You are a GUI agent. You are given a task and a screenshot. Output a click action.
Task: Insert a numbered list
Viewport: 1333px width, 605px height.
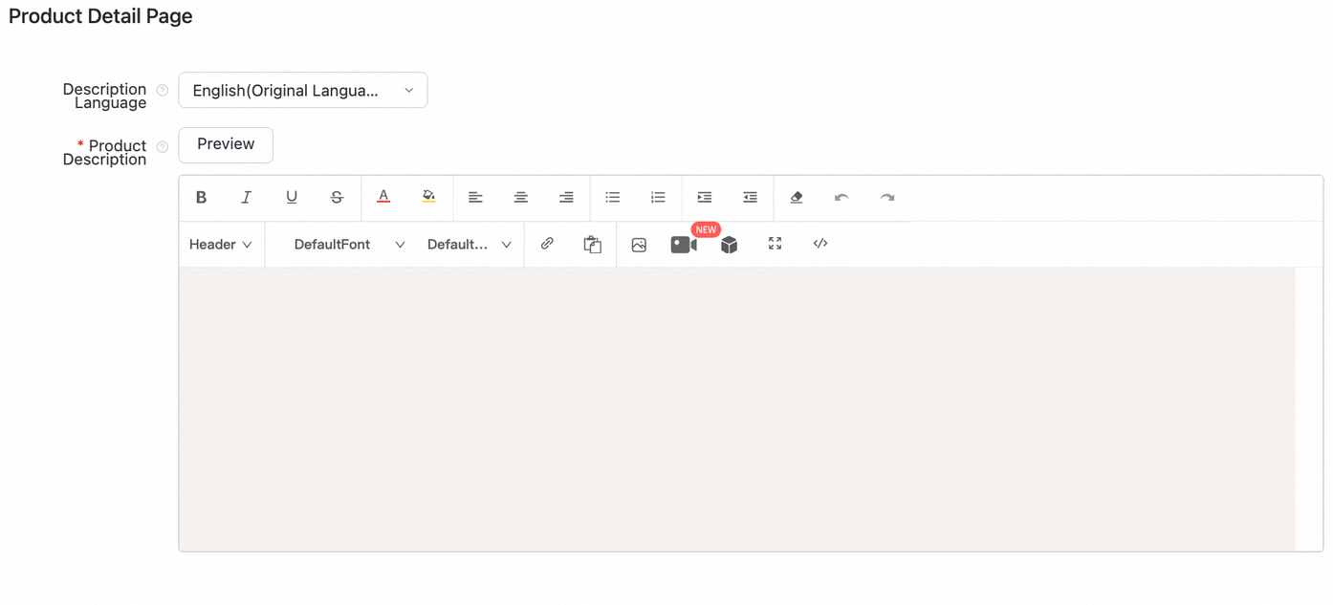point(658,198)
